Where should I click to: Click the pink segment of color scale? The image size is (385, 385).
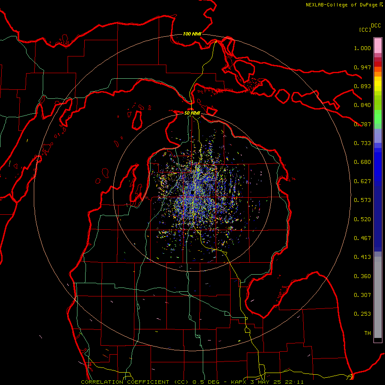point(378,45)
